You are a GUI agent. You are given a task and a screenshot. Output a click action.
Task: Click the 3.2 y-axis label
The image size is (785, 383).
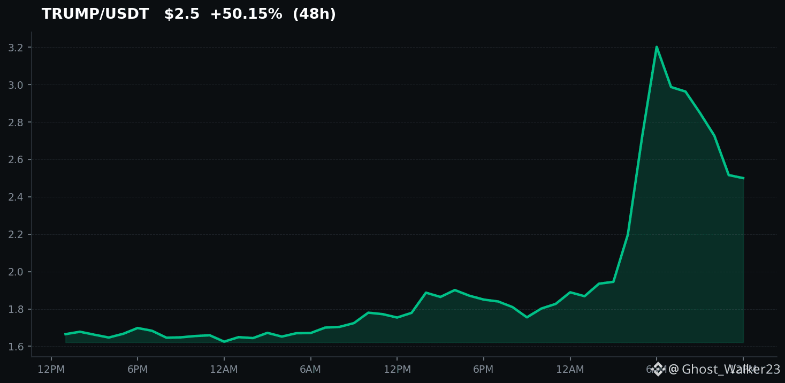click(x=16, y=48)
